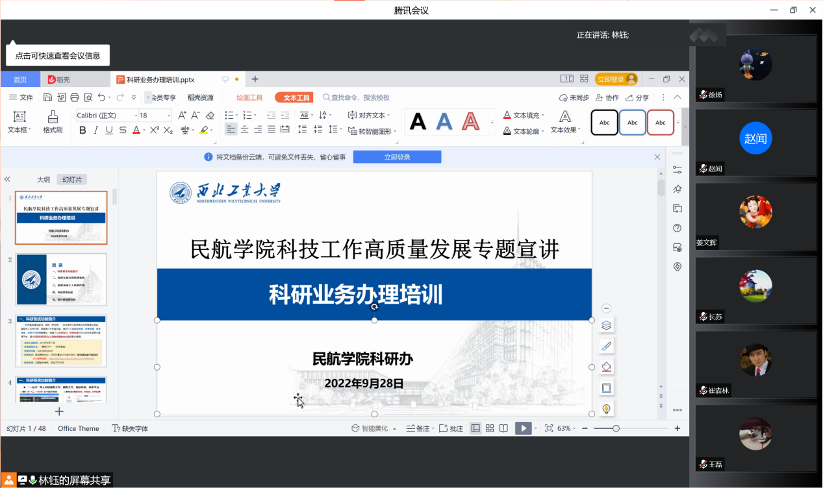Toggle underline text style
The image size is (823, 488).
pyautogui.click(x=108, y=130)
